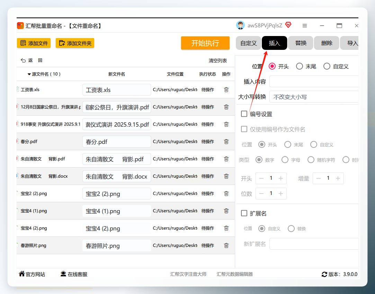Image resolution: width=375 pixels, height=294 pixels.
Task: Edit new filename field for 工资表.xls
Action: tap(117, 90)
